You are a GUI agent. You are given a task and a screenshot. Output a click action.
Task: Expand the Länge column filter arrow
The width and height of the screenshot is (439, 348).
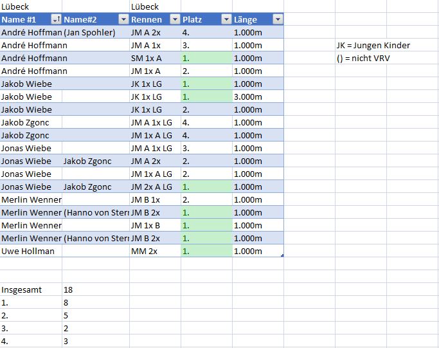click(x=277, y=19)
